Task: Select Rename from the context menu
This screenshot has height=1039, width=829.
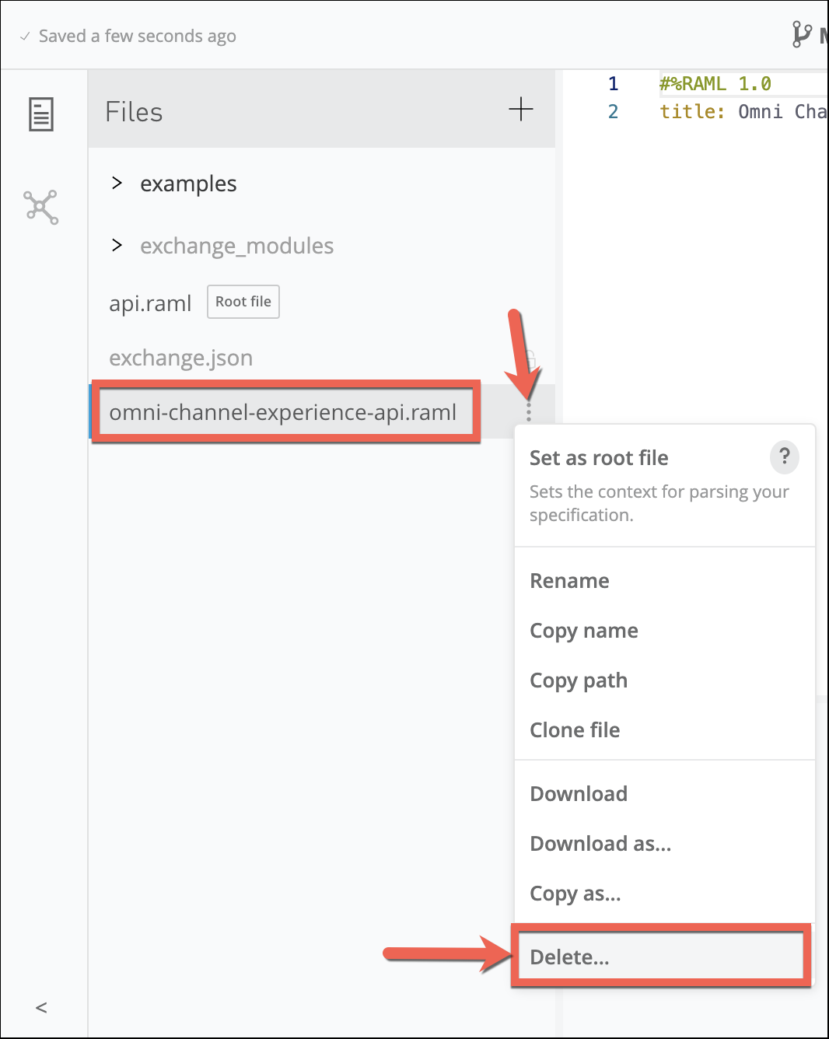Action: pyautogui.click(x=569, y=581)
